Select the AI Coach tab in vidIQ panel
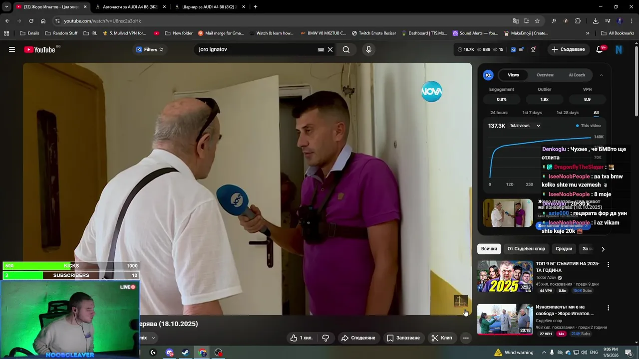The width and height of the screenshot is (639, 359). 577,75
